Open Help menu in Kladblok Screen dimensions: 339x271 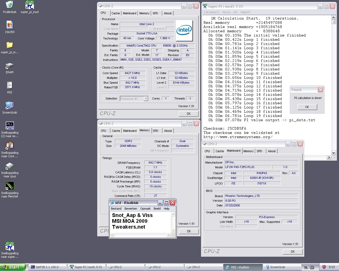click(166, 209)
